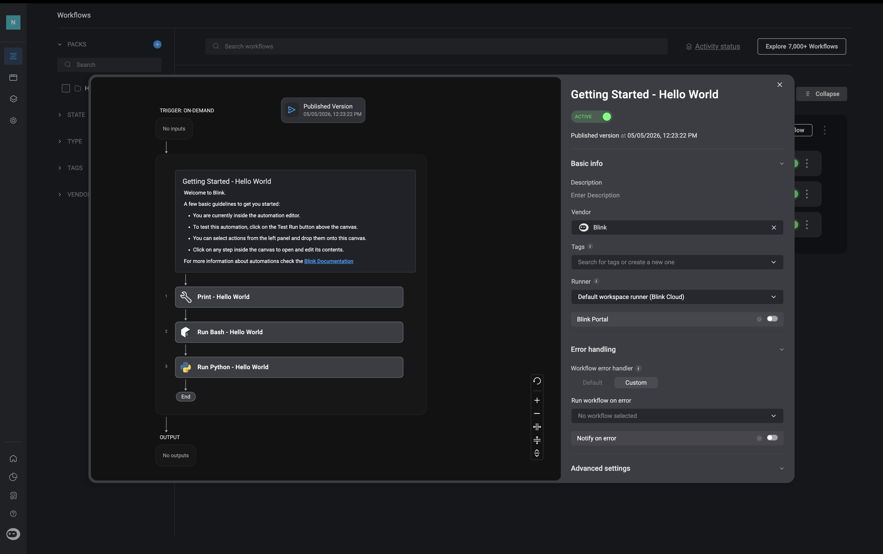
Task: Tick the folder checkbox in Packs list
Action: point(66,88)
